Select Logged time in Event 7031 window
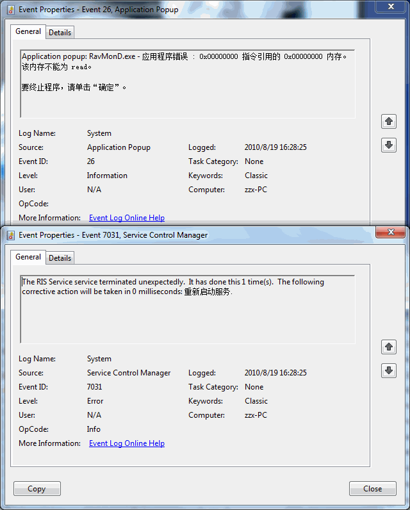Screen dimensions: 410x510 click(275, 373)
